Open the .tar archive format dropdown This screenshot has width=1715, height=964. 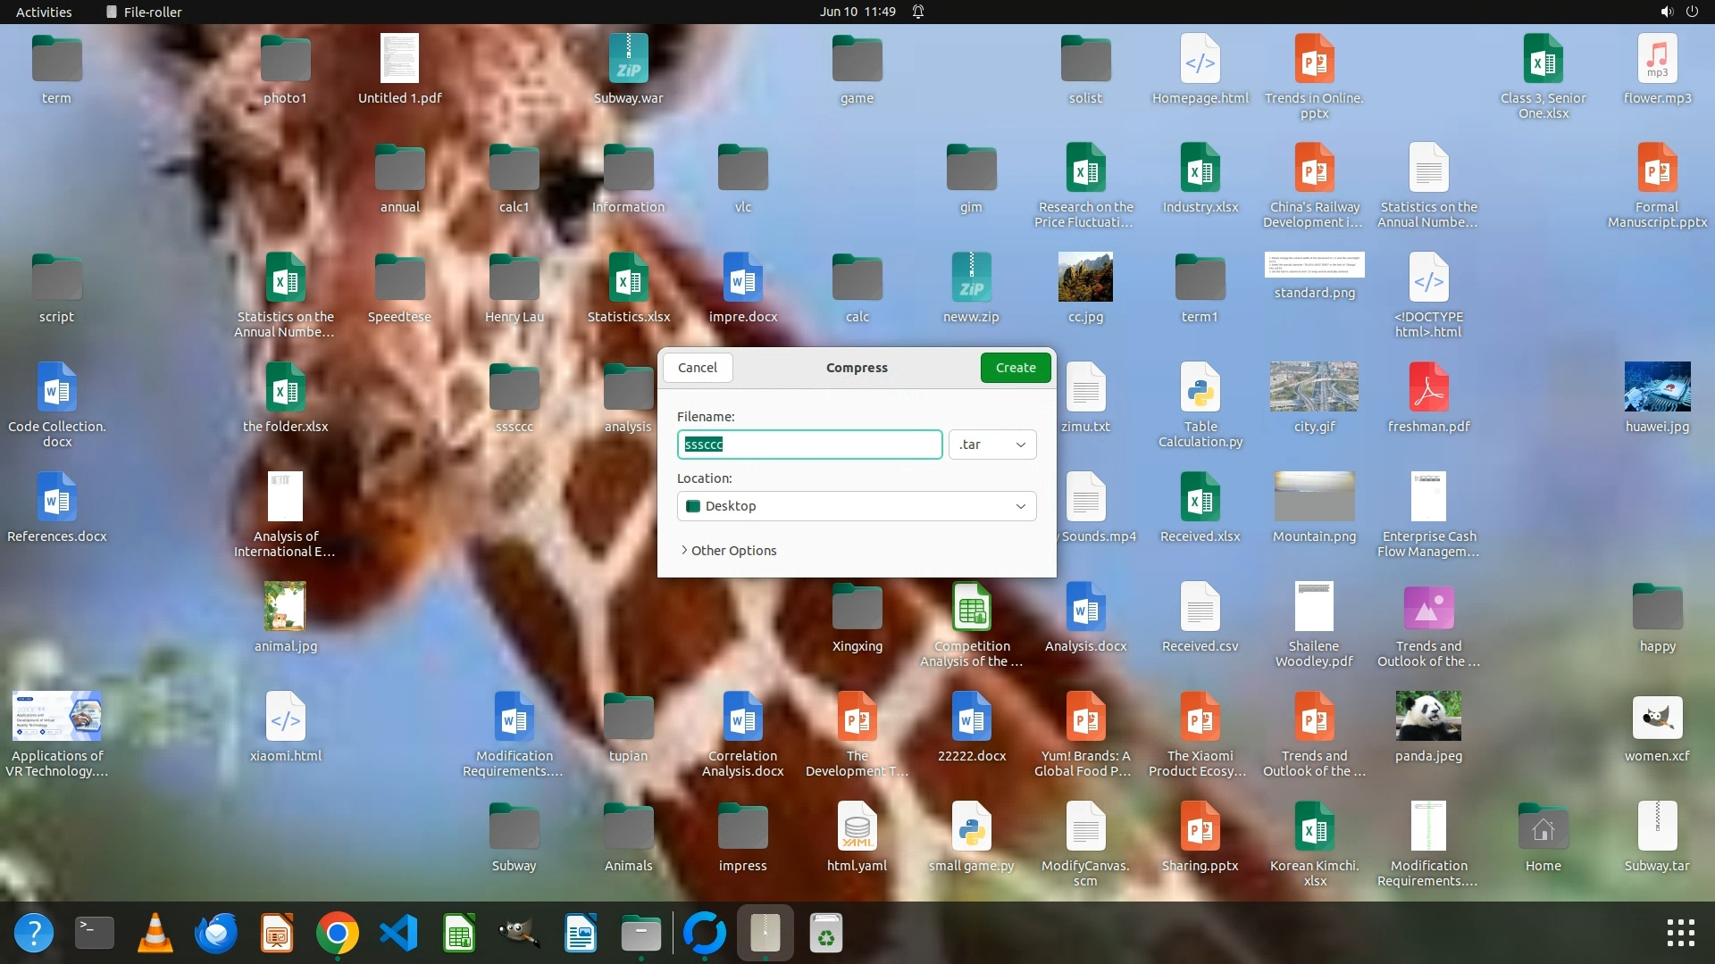pos(991,445)
